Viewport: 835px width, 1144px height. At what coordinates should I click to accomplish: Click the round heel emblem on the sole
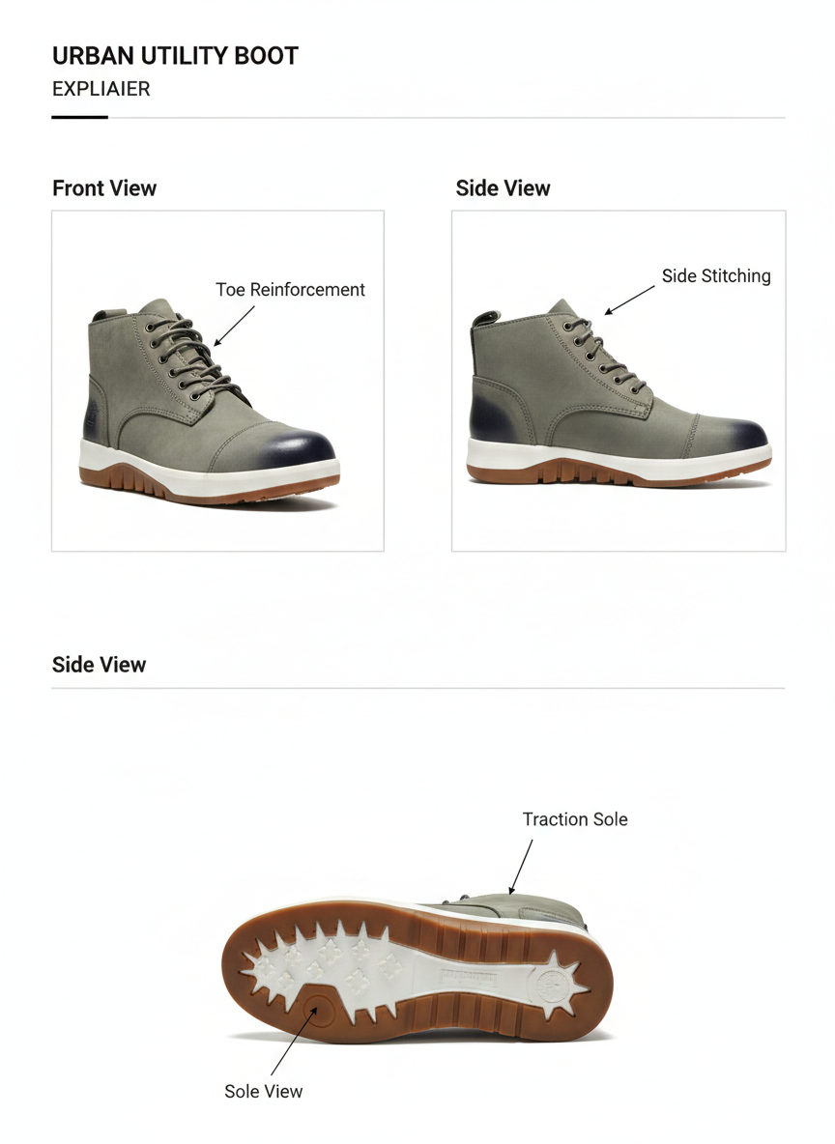coord(553,986)
